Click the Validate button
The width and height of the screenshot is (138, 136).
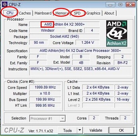96,130
